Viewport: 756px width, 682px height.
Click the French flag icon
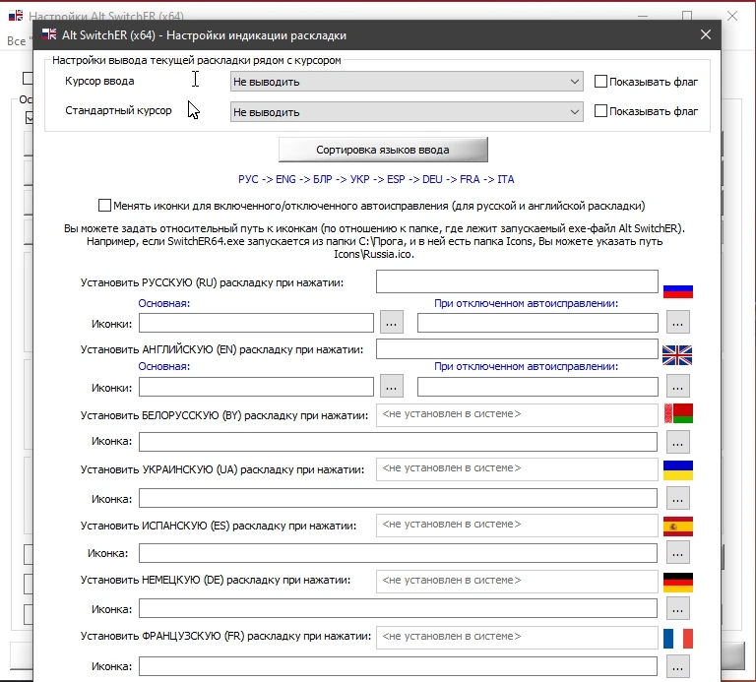tap(678, 639)
